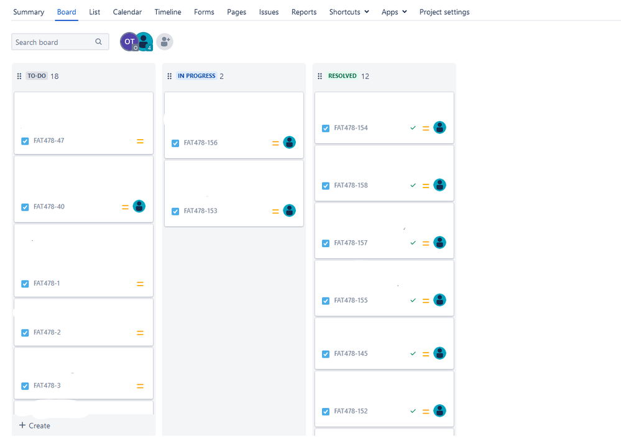
Task: Open issue key FAT478-1
Action: 47,283
